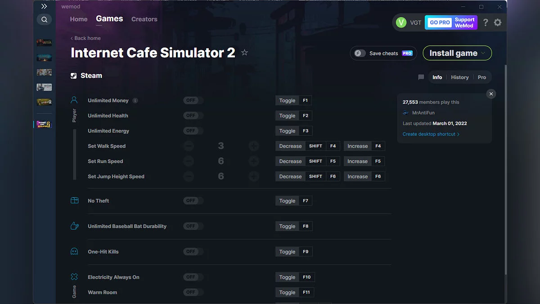Click the Steam platform icon
540x304 pixels.
coord(73,75)
